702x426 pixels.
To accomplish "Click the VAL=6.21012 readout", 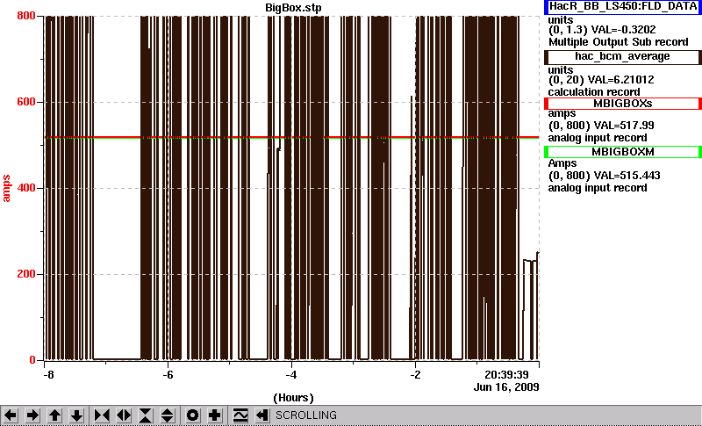I will tap(623, 80).
